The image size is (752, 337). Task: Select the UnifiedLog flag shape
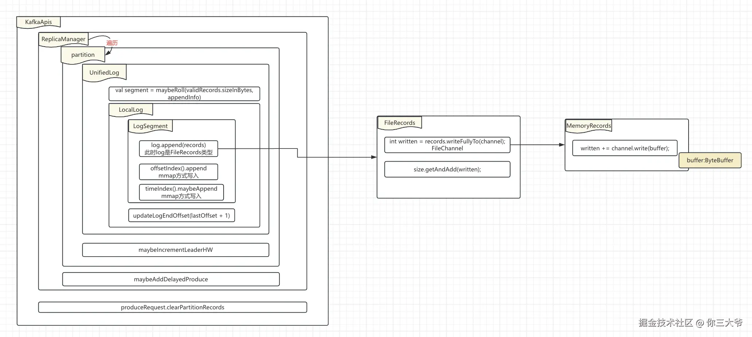point(104,72)
